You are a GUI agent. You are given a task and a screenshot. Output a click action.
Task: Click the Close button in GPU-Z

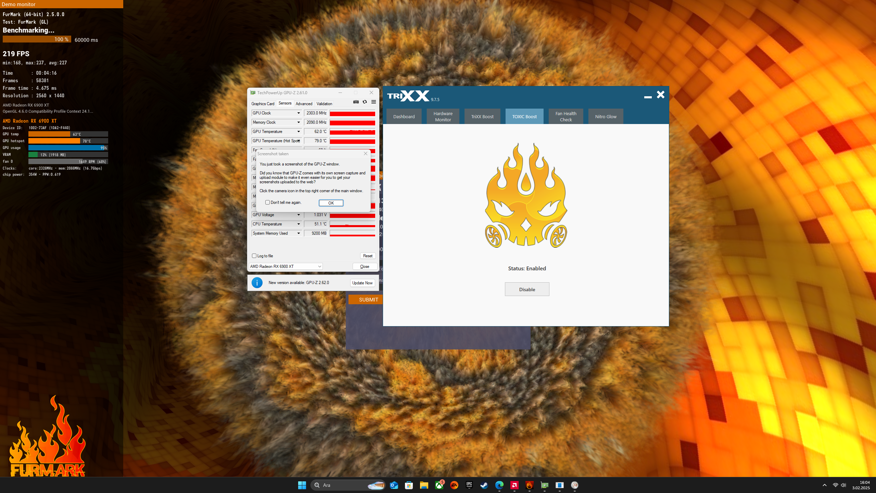(365, 266)
